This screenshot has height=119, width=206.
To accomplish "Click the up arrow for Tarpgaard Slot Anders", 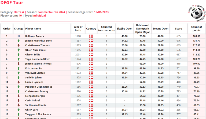I will click(x=19, y=114).
